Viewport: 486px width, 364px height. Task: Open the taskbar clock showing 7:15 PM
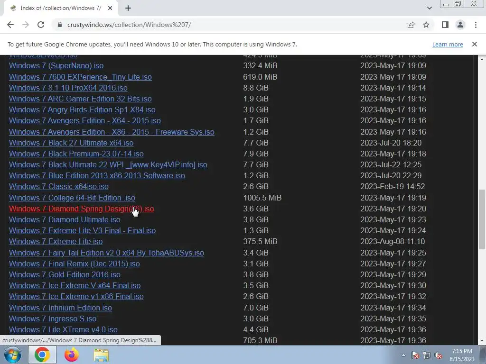click(x=462, y=355)
